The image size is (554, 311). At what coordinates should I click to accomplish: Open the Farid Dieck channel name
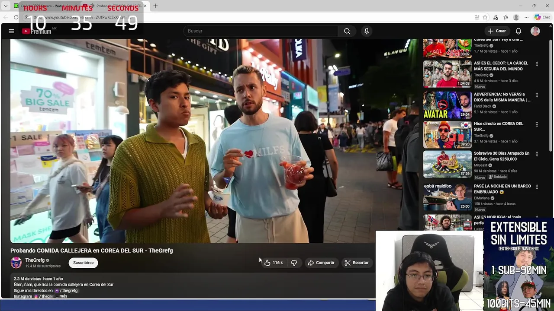pyautogui.click(x=483, y=106)
